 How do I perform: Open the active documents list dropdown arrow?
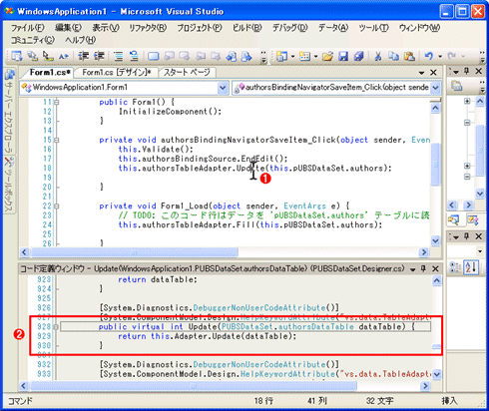tap(421, 73)
